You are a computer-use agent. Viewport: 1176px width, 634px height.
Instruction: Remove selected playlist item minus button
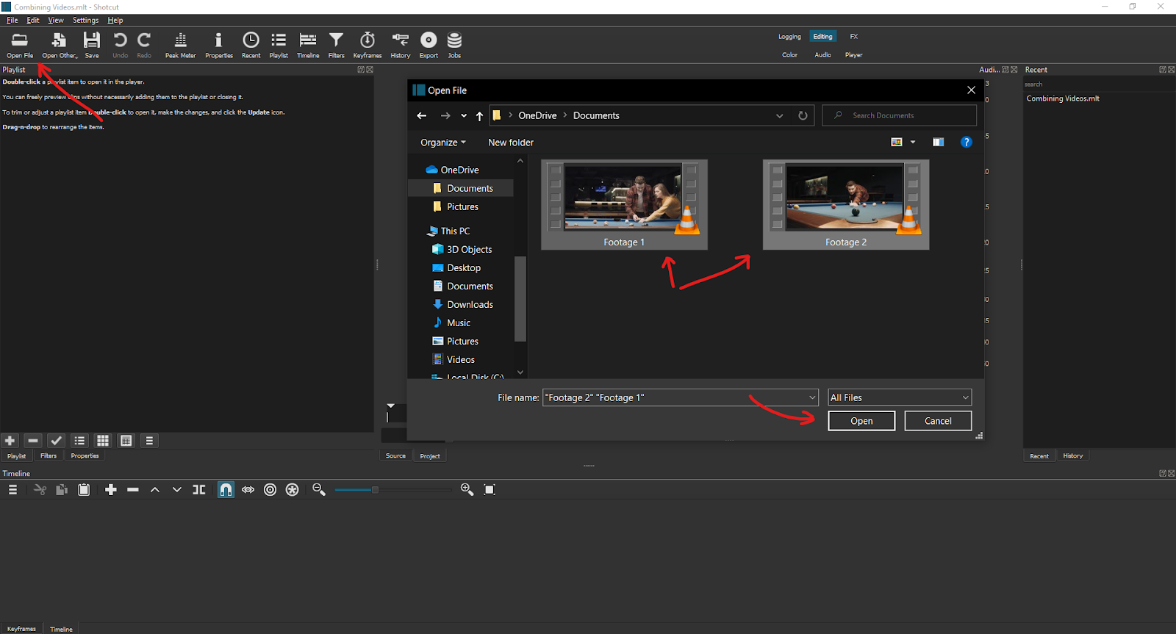pyautogui.click(x=33, y=441)
